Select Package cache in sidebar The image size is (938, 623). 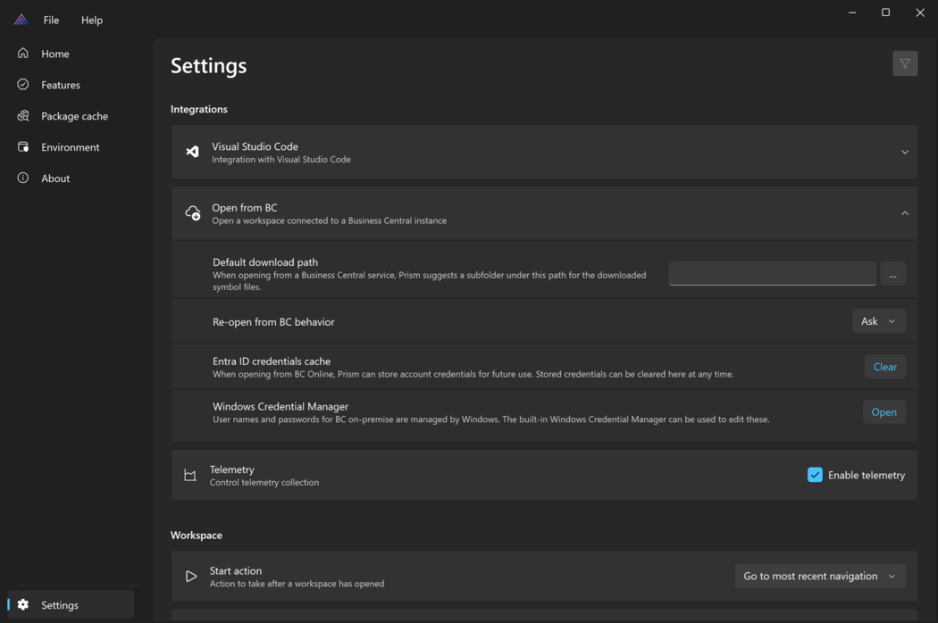(75, 116)
